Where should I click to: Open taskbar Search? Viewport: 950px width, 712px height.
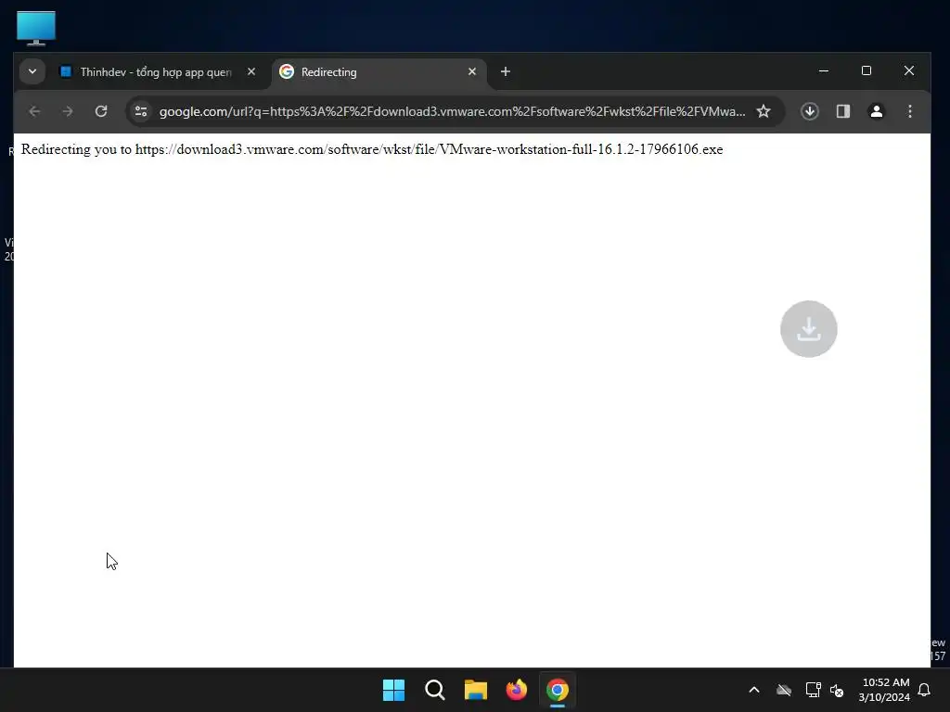(x=435, y=690)
